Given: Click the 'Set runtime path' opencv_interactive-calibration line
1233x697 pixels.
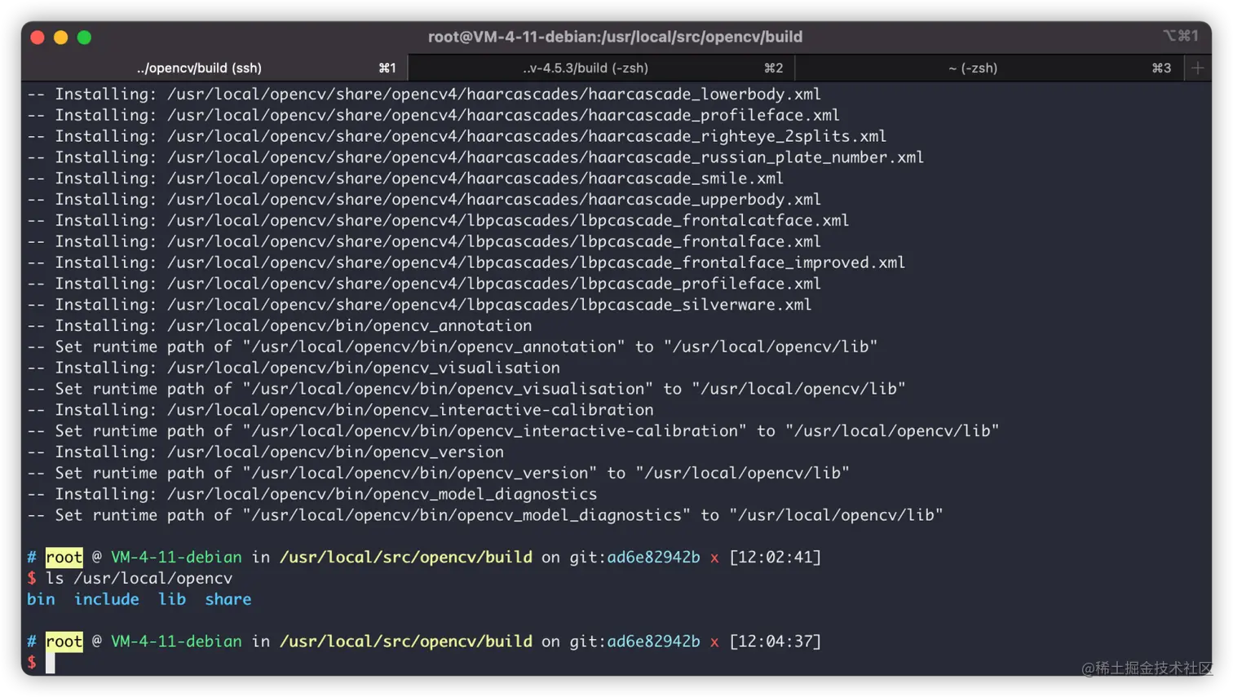Looking at the screenshot, I should (513, 431).
